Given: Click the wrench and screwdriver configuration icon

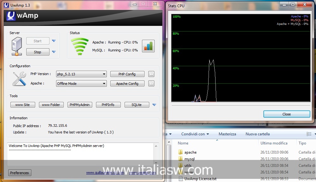Looking at the screenshot, I should (x=19, y=79).
